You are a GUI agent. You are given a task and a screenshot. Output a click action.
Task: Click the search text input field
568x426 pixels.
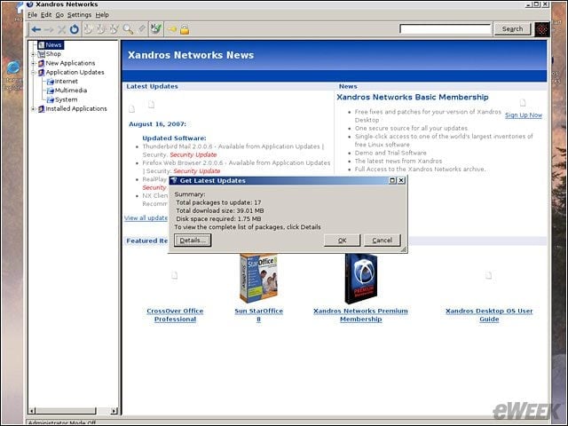446,29
